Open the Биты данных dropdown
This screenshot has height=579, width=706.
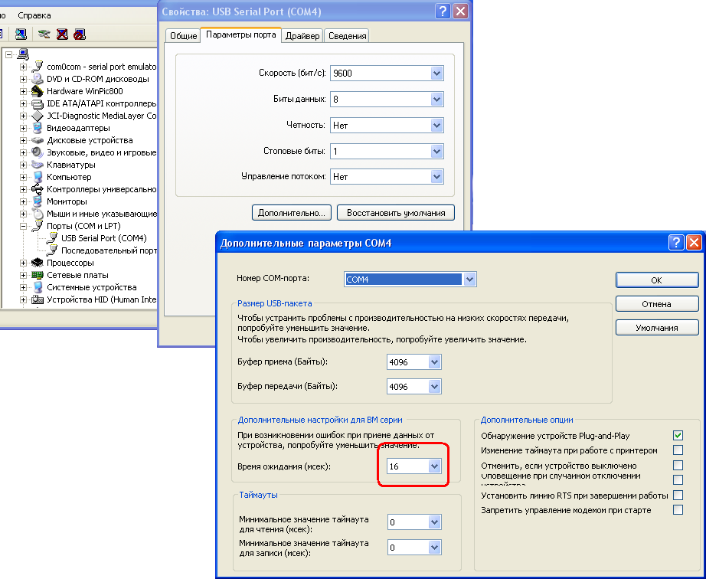point(436,99)
